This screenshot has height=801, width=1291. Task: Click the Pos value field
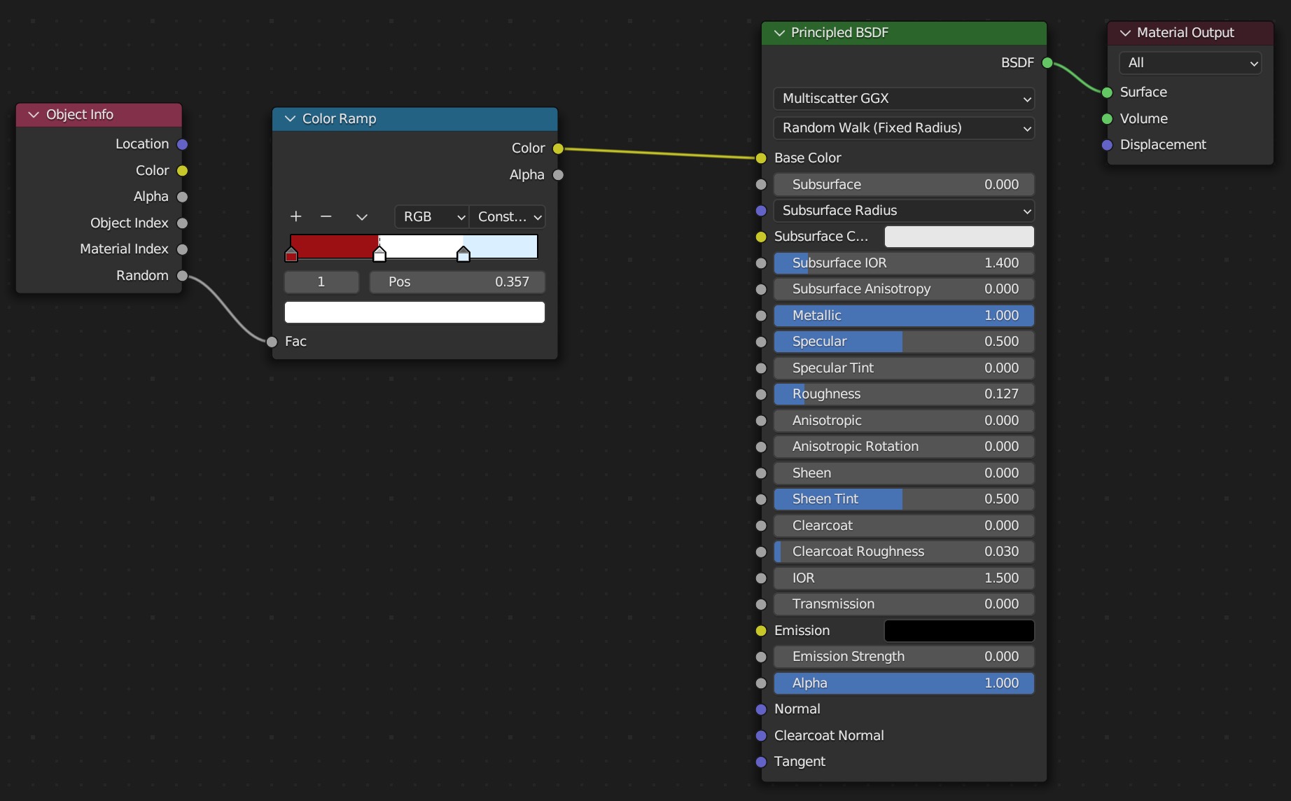456,282
